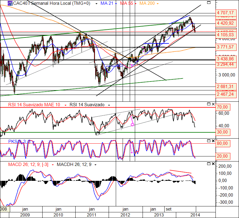Open the MA 200 indicator dropdown
This screenshot has height=218, width=239.
(157, 4)
